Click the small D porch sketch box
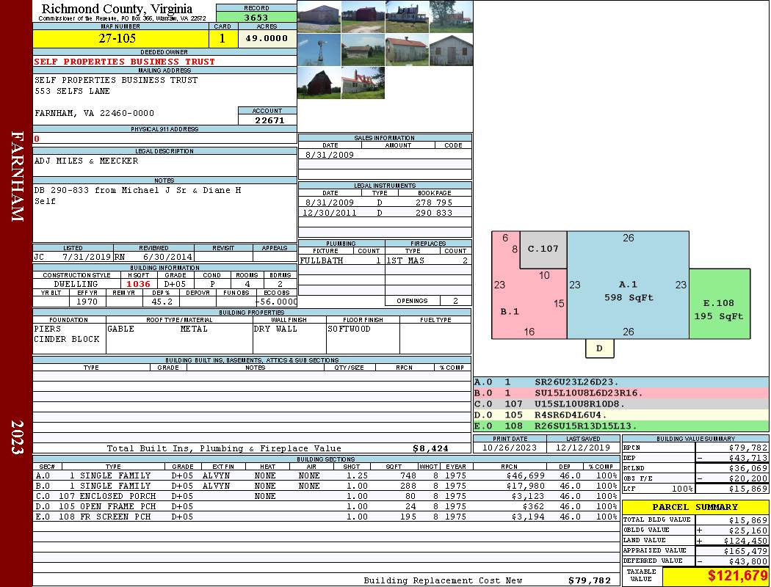771x587 pixels. coord(599,349)
